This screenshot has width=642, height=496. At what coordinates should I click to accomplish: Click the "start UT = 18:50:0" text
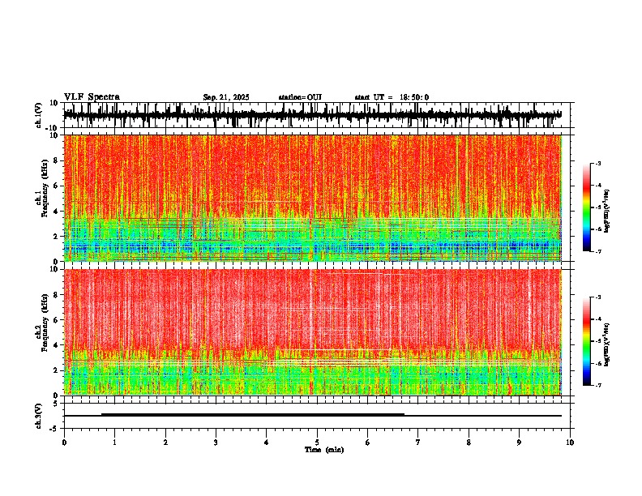[x=392, y=97]
